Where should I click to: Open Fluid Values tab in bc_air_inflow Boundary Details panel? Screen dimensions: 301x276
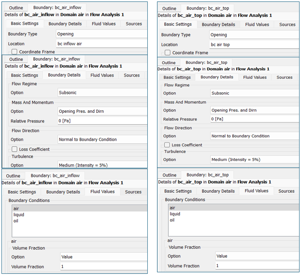(102, 75)
